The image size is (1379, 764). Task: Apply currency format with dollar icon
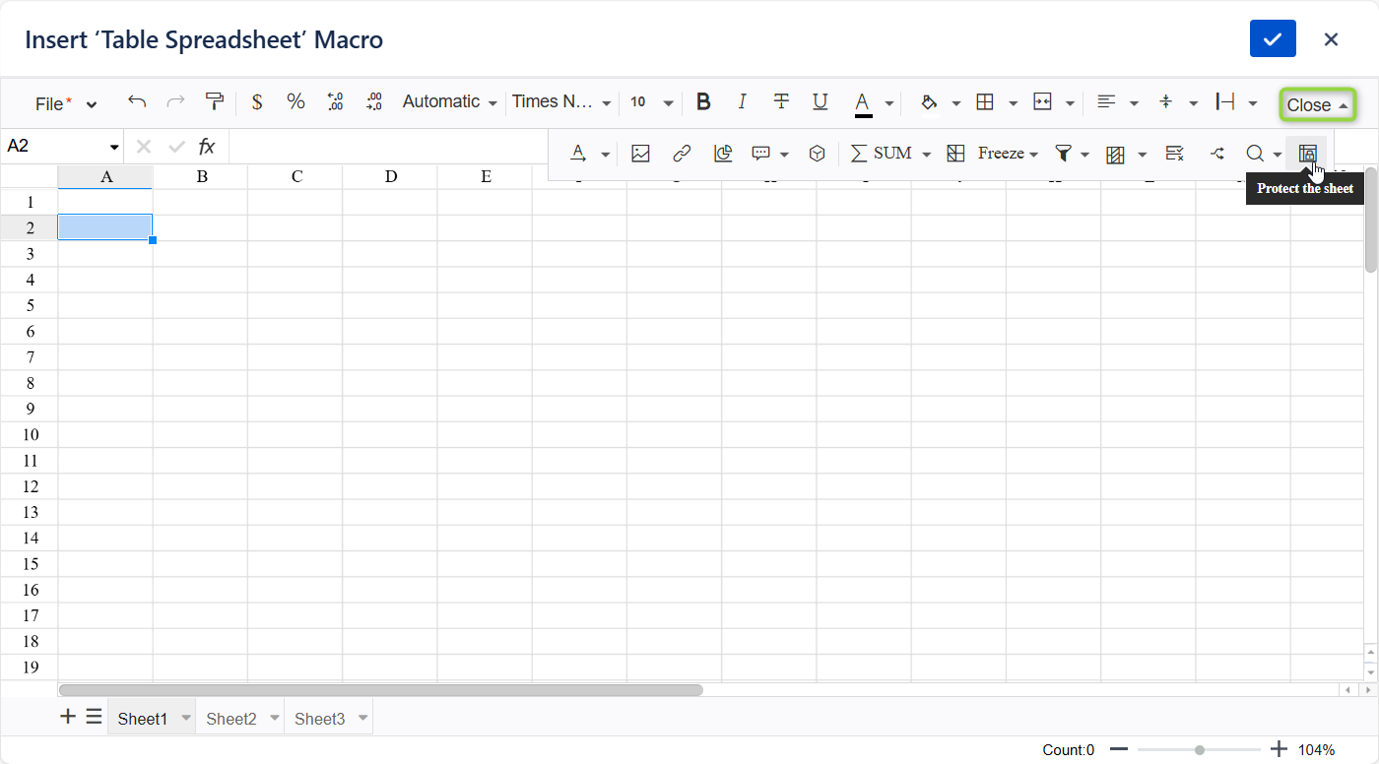(x=257, y=102)
